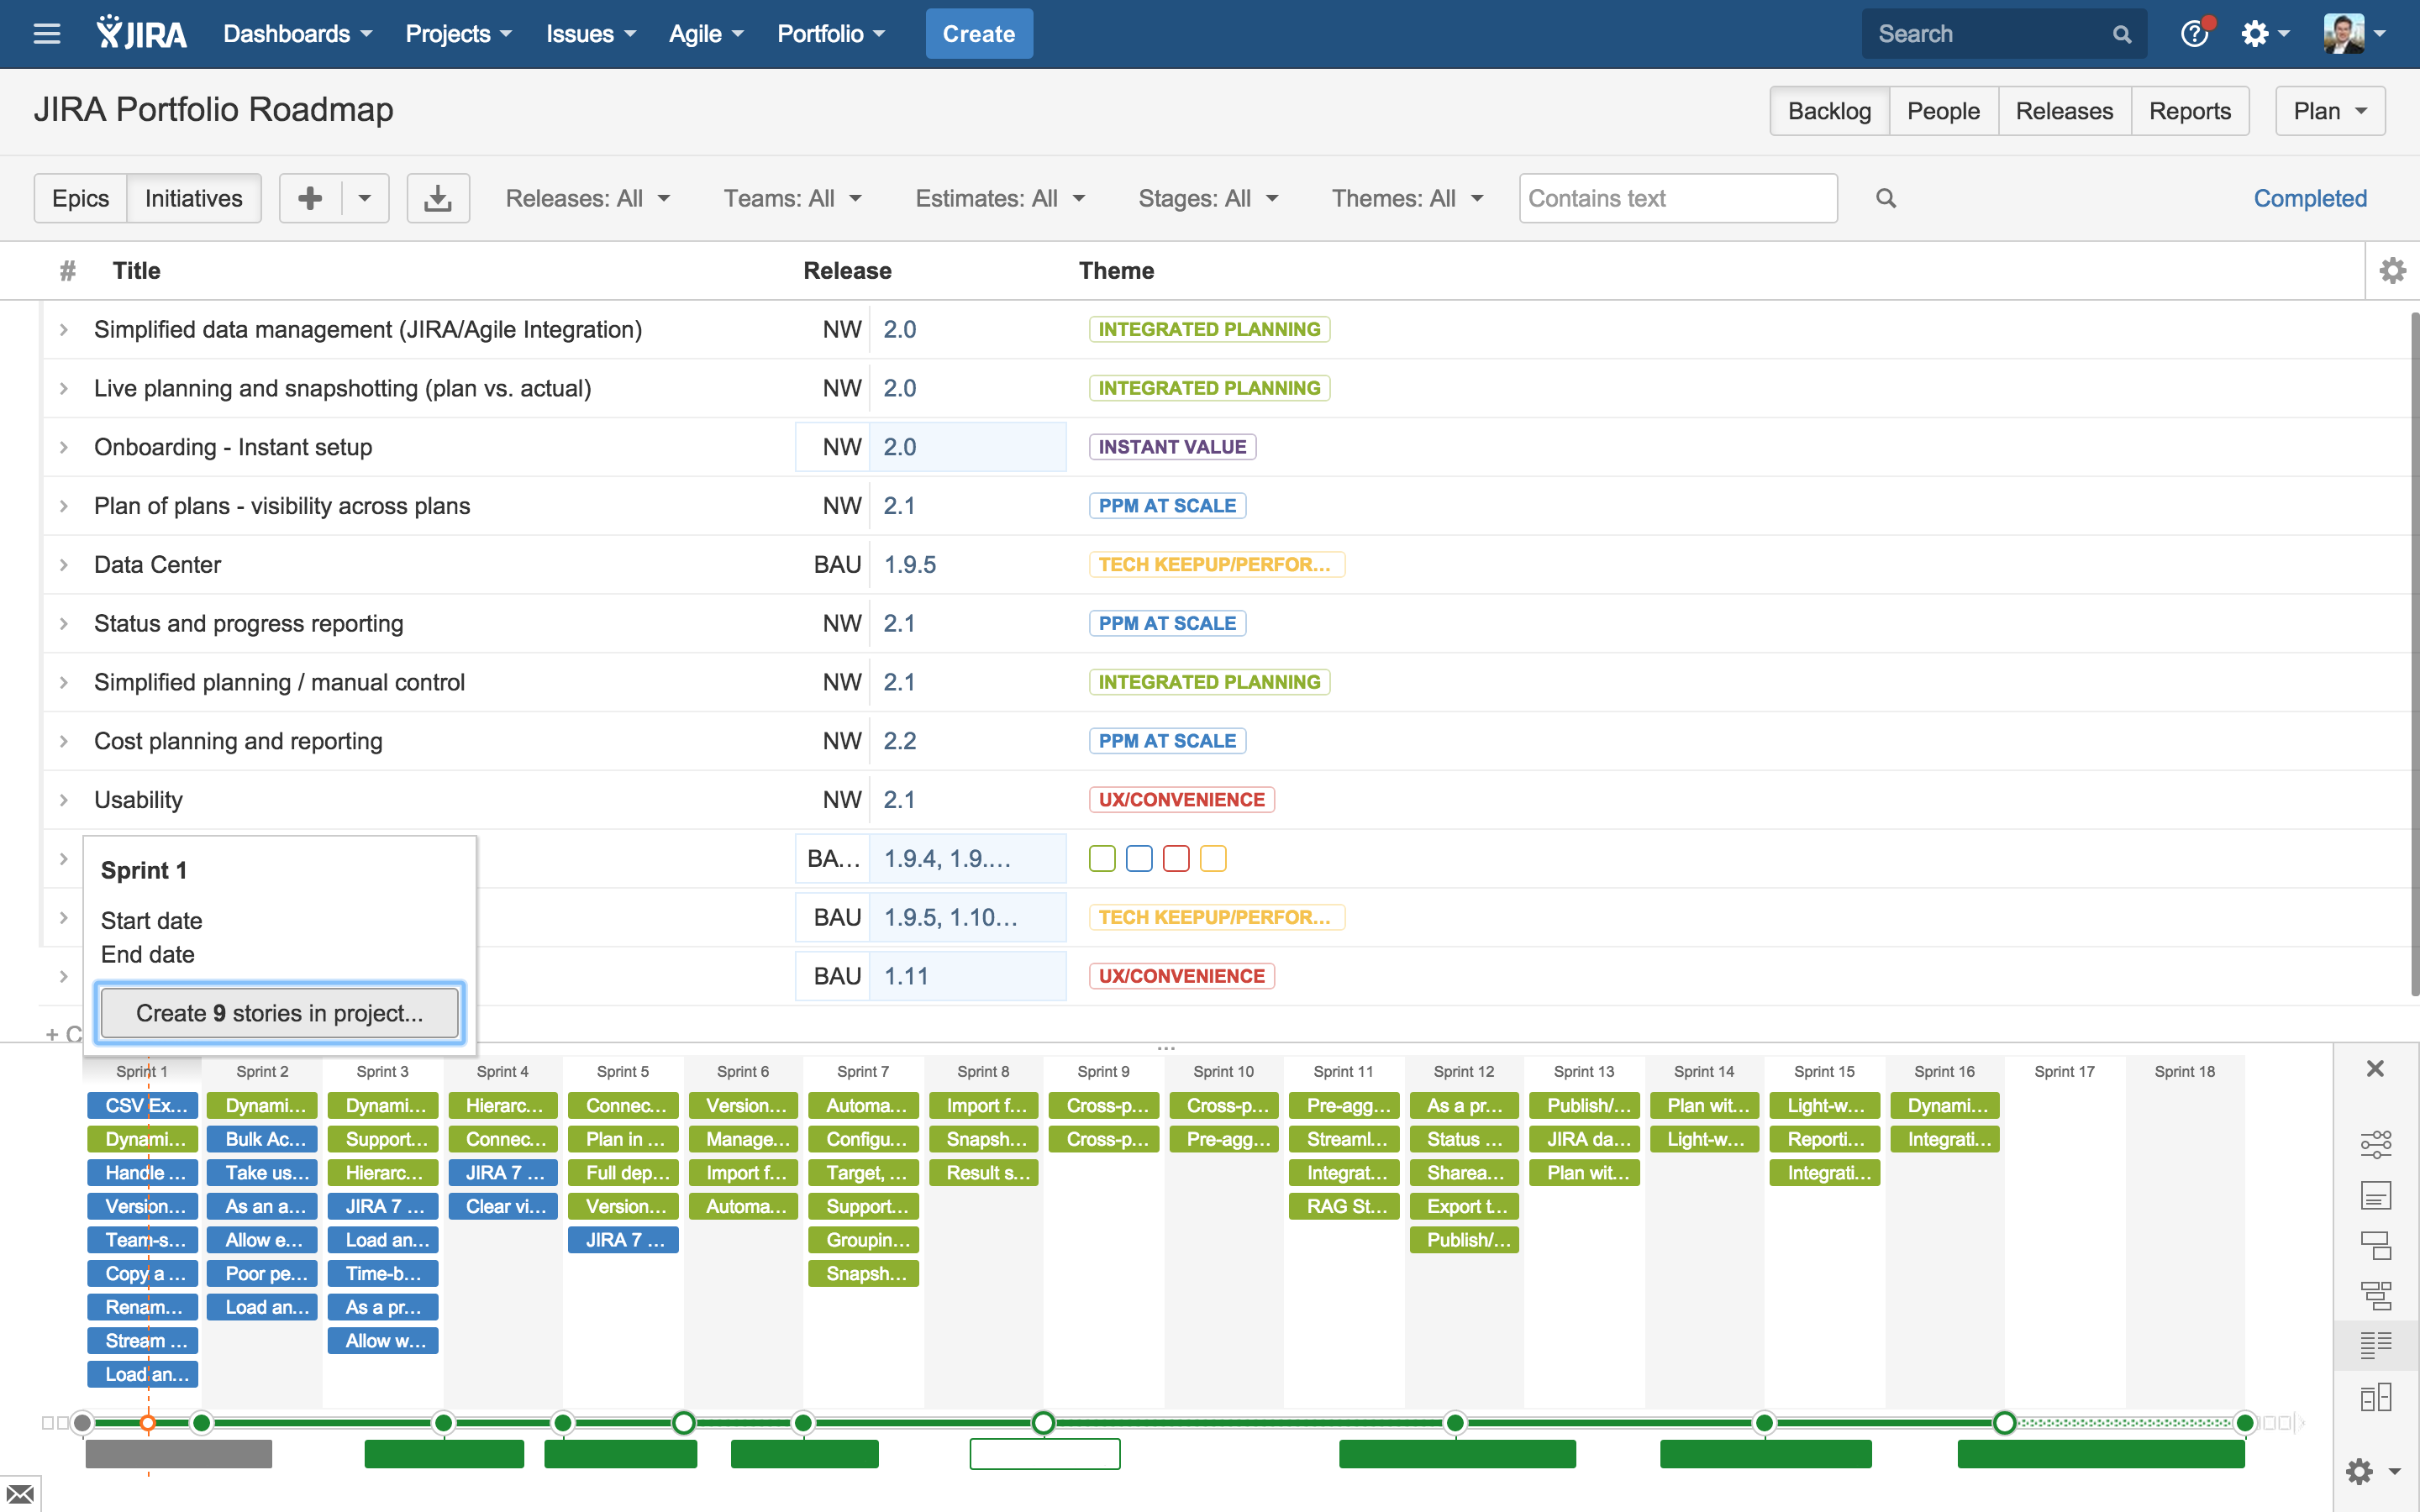Click the red theme square swatch
Viewport: 2420px width, 1512px height.
coord(1176,858)
